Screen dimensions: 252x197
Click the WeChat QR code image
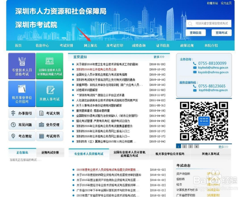(x=204, y=121)
